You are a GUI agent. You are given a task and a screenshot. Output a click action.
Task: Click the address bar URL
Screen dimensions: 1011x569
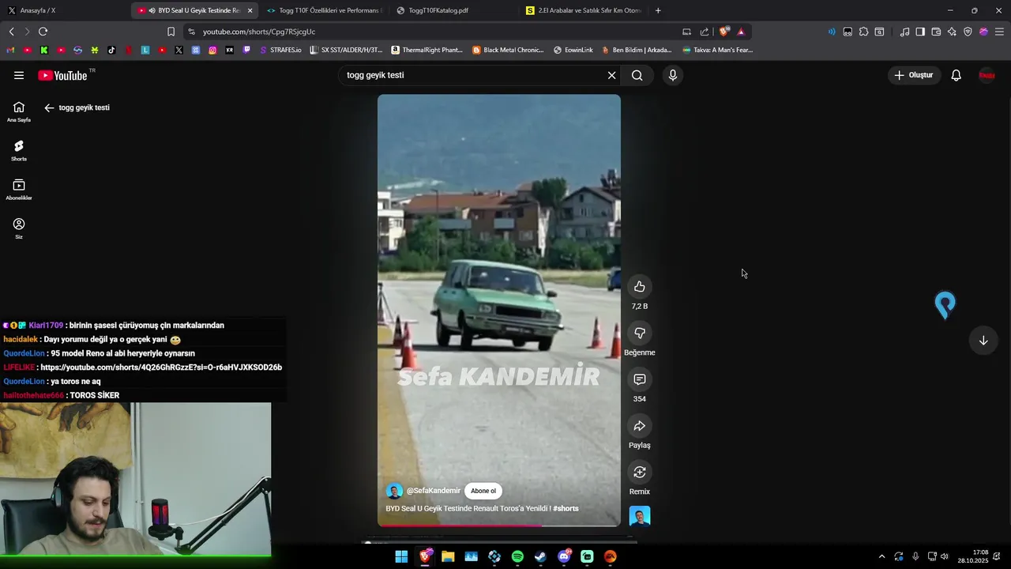click(258, 32)
